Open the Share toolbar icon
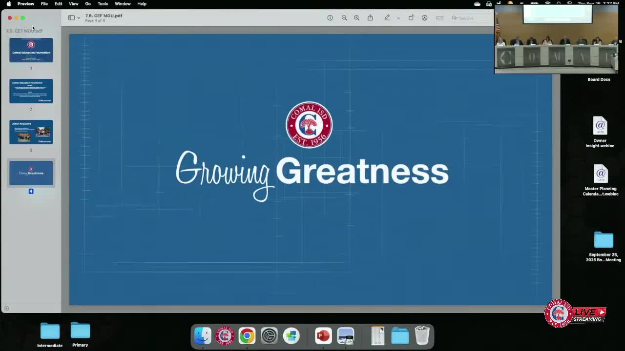Viewport: 625px width, 351px height. point(370,18)
